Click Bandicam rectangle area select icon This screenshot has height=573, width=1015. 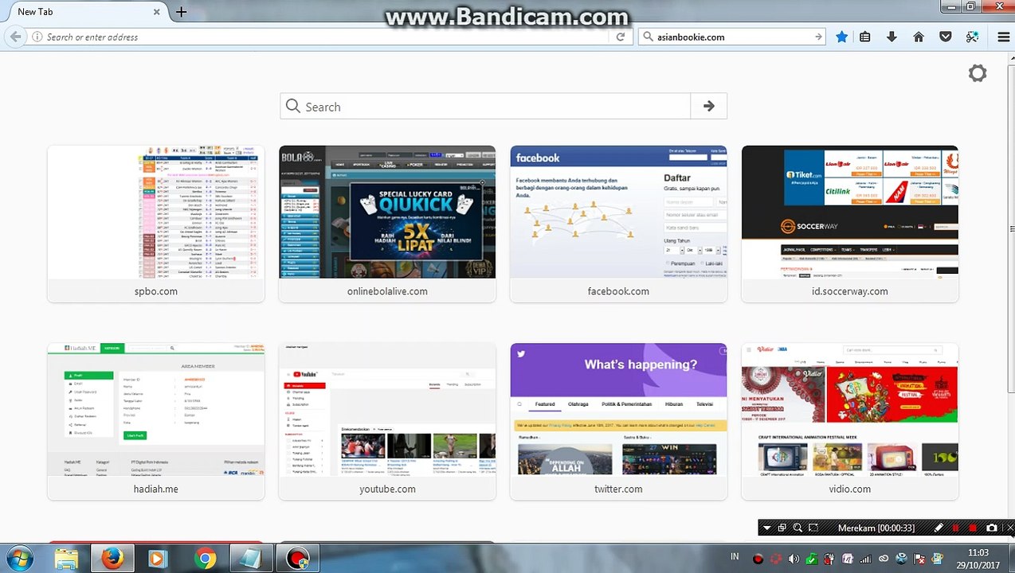point(813,528)
